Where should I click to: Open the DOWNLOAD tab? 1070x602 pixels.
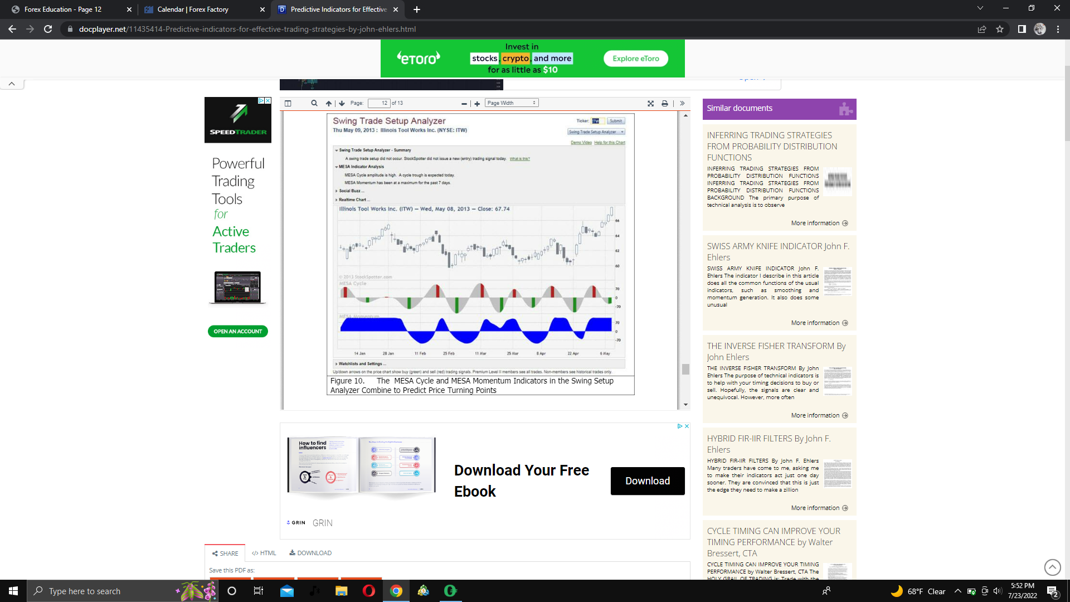point(310,553)
